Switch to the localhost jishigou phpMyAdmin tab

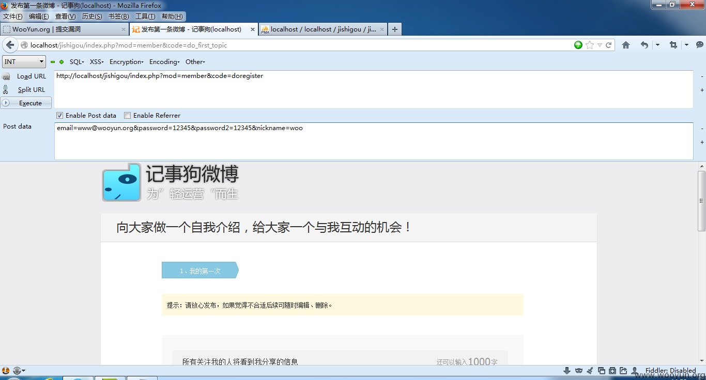pos(323,29)
